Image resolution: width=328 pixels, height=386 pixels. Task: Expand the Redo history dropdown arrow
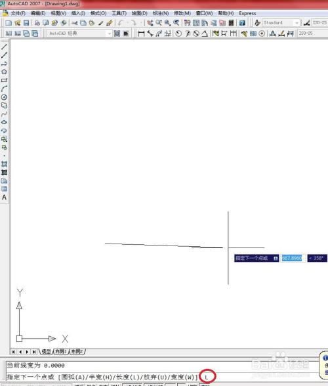(x=141, y=23)
